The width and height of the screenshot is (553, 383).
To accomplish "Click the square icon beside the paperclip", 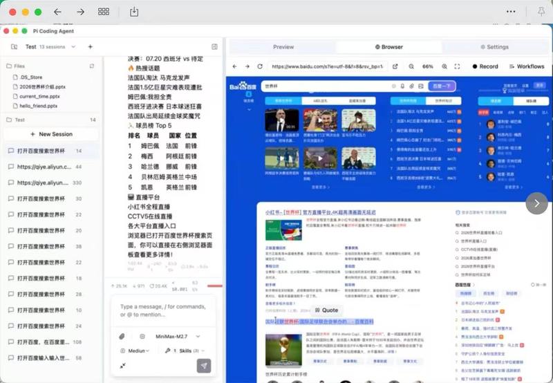I will (x=142, y=337).
